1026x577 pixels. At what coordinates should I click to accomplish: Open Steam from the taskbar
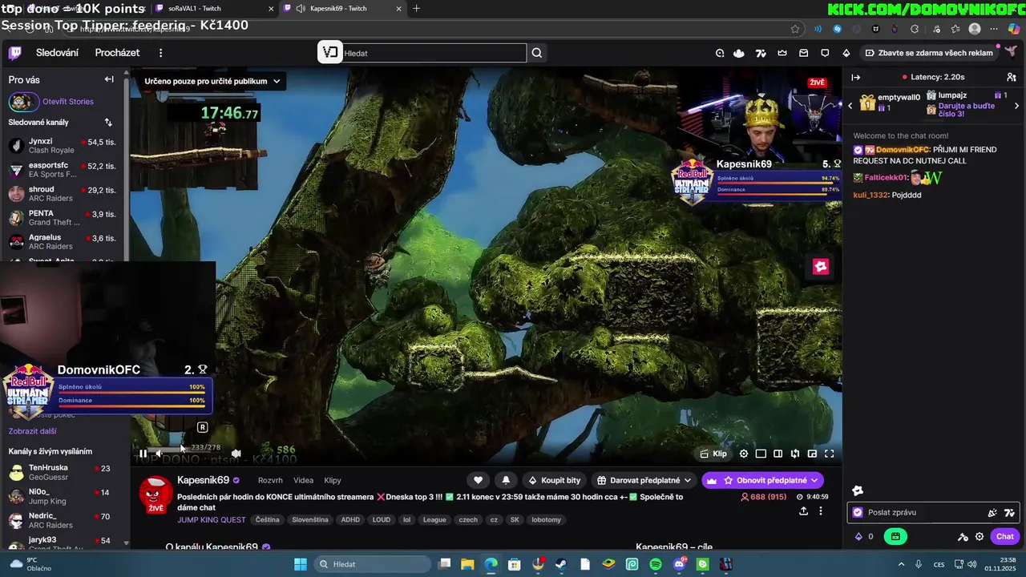click(561, 564)
